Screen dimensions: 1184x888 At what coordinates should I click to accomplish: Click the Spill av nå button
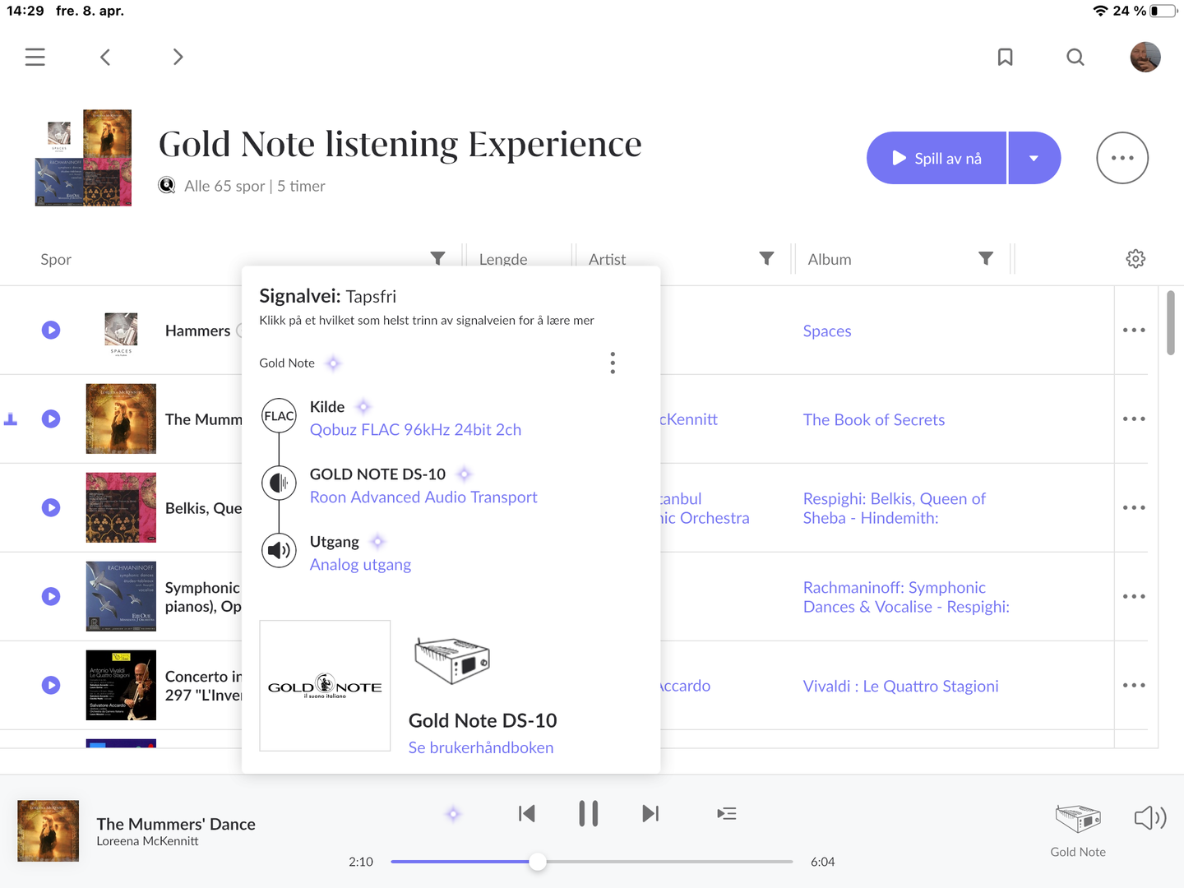(937, 158)
